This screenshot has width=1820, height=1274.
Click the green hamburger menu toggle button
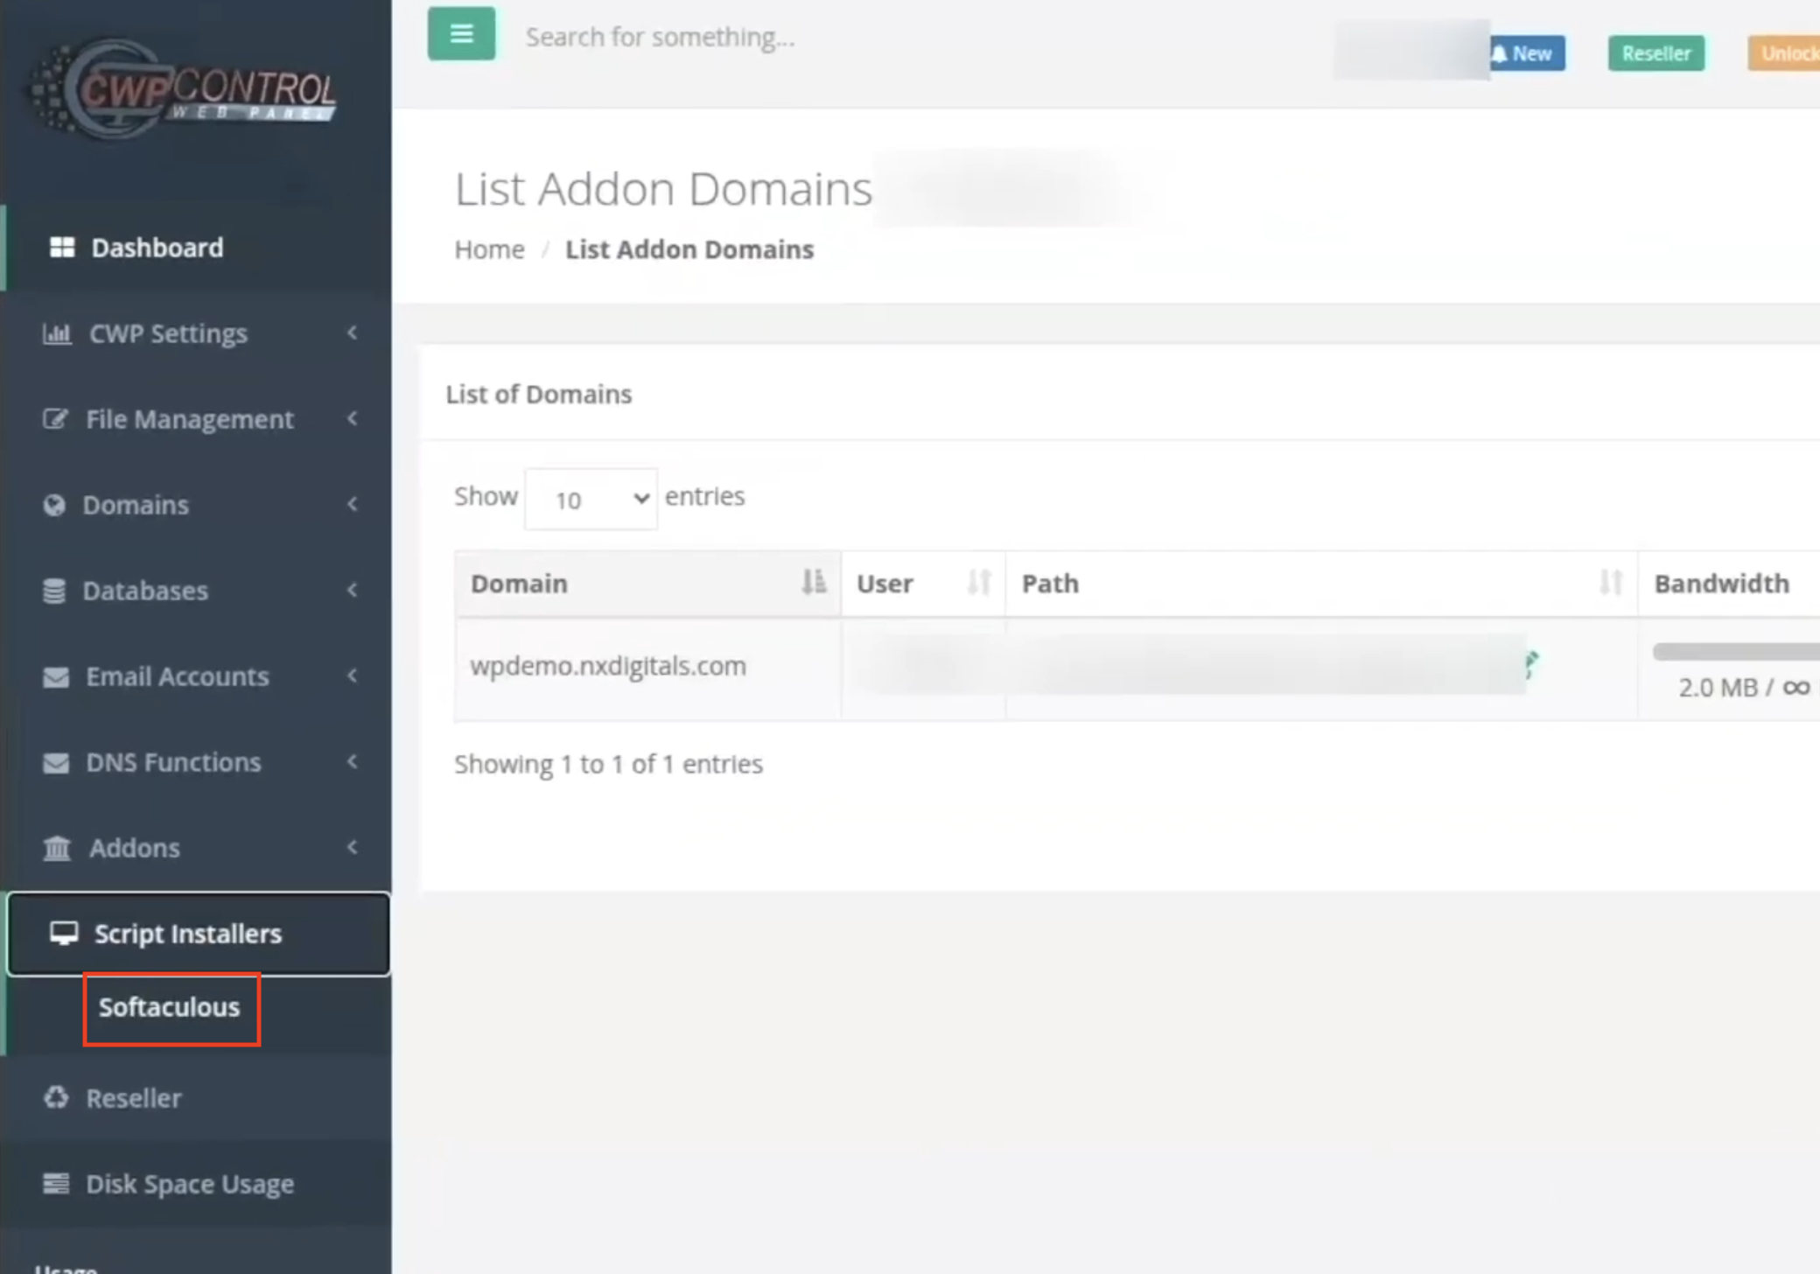pyautogui.click(x=461, y=34)
